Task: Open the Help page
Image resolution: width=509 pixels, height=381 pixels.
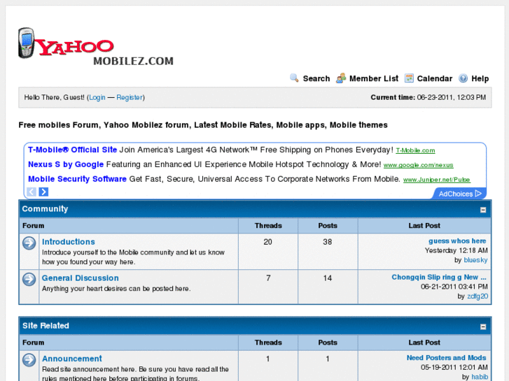Action: 480,78
